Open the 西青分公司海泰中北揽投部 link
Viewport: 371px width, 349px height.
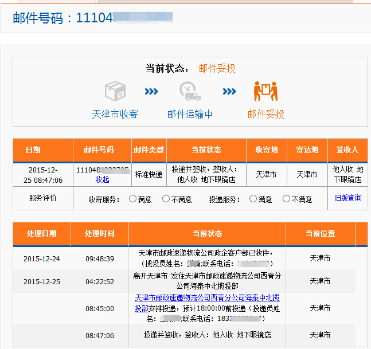(208, 303)
